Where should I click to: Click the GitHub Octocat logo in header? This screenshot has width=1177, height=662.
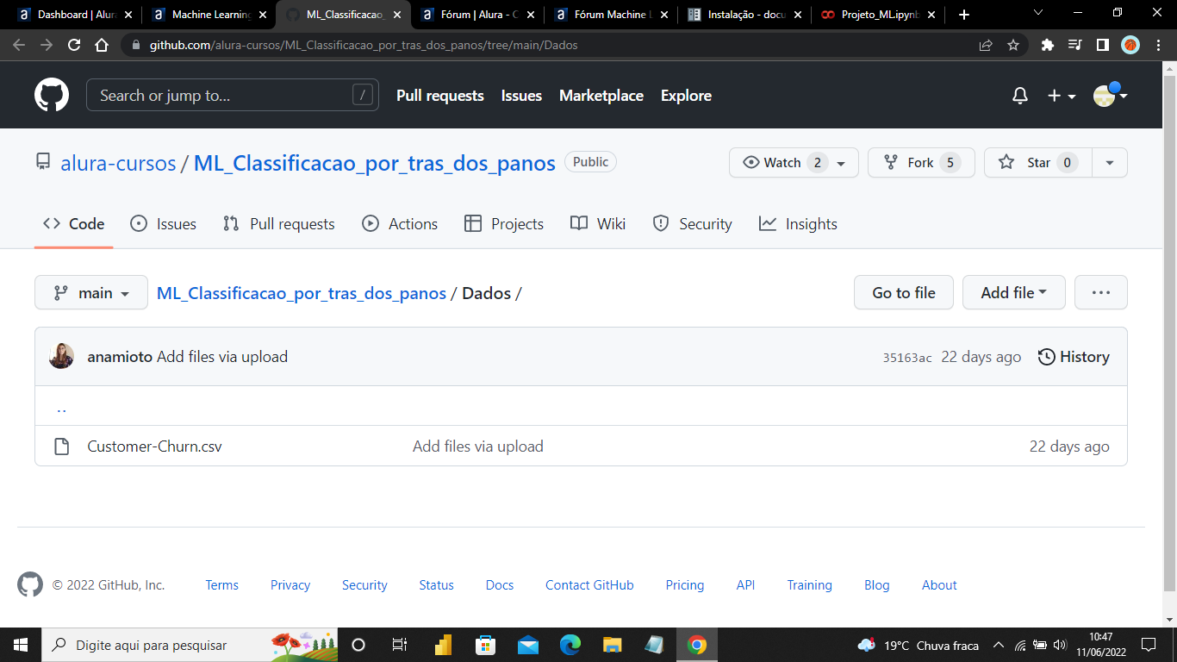[x=52, y=95]
